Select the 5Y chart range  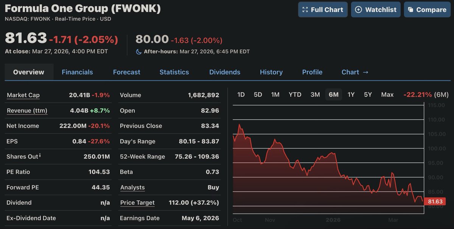pyautogui.click(x=368, y=94)
